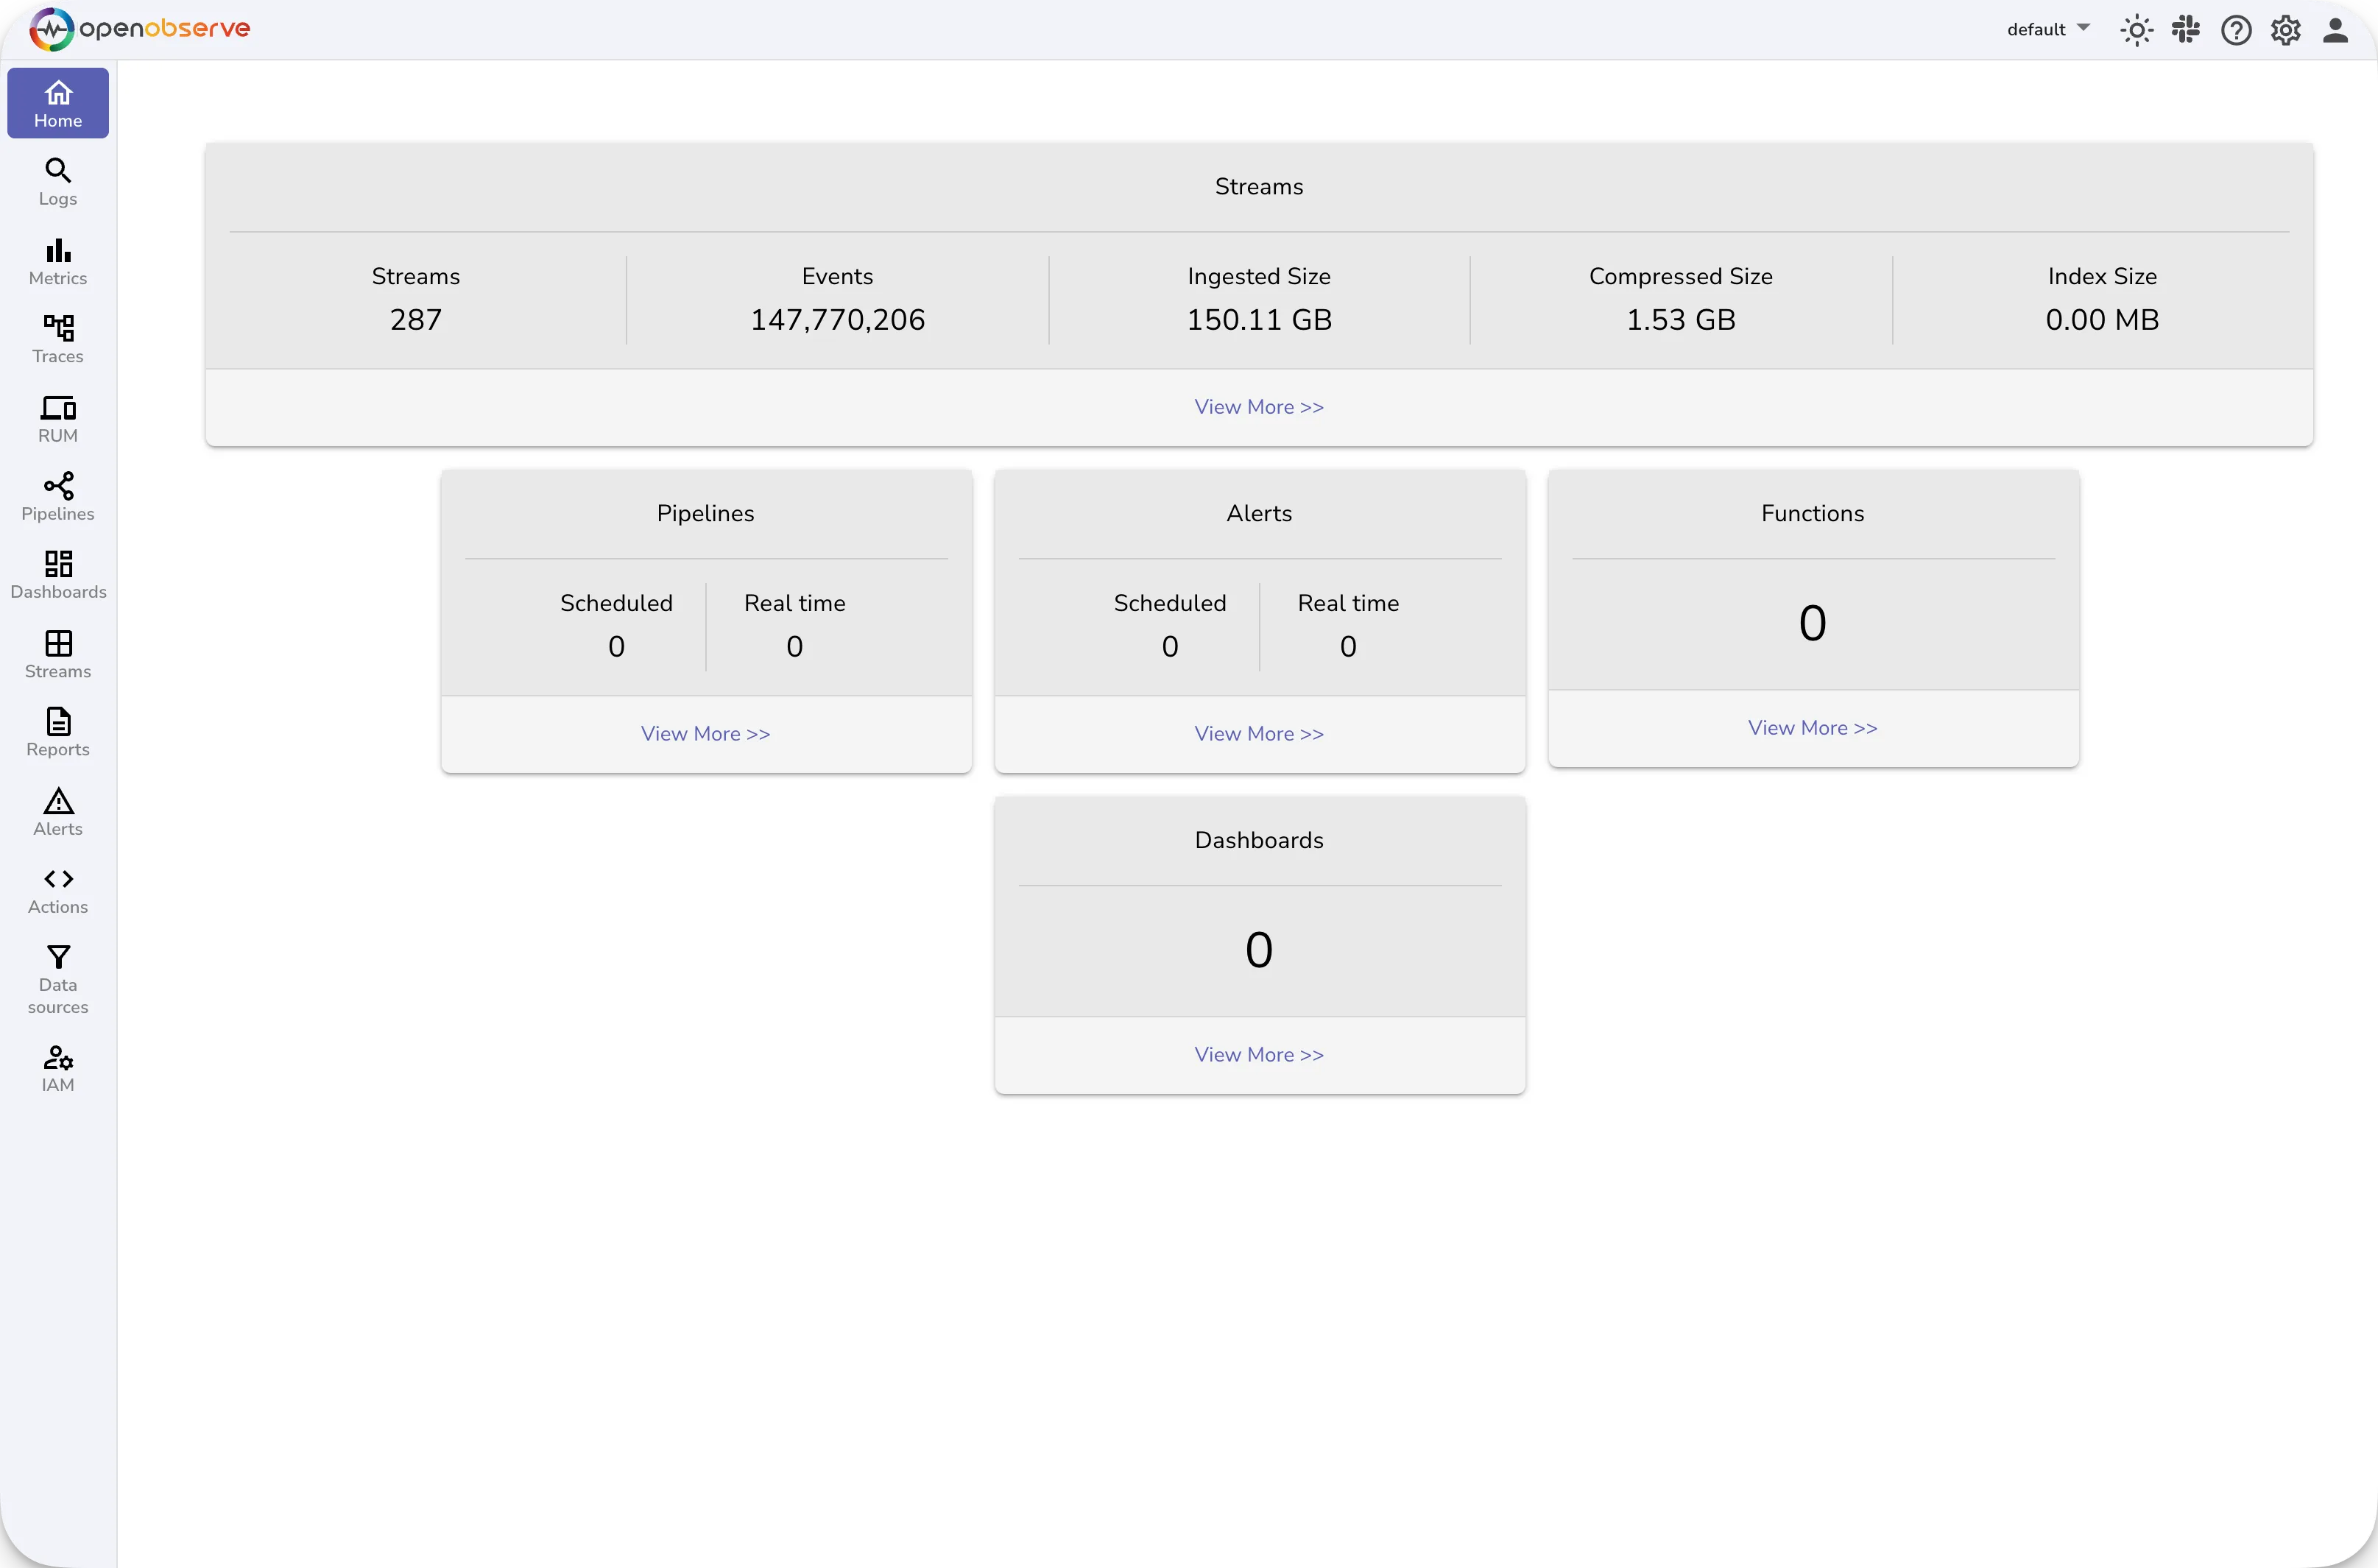Open the settings page

pos(2285,30)
